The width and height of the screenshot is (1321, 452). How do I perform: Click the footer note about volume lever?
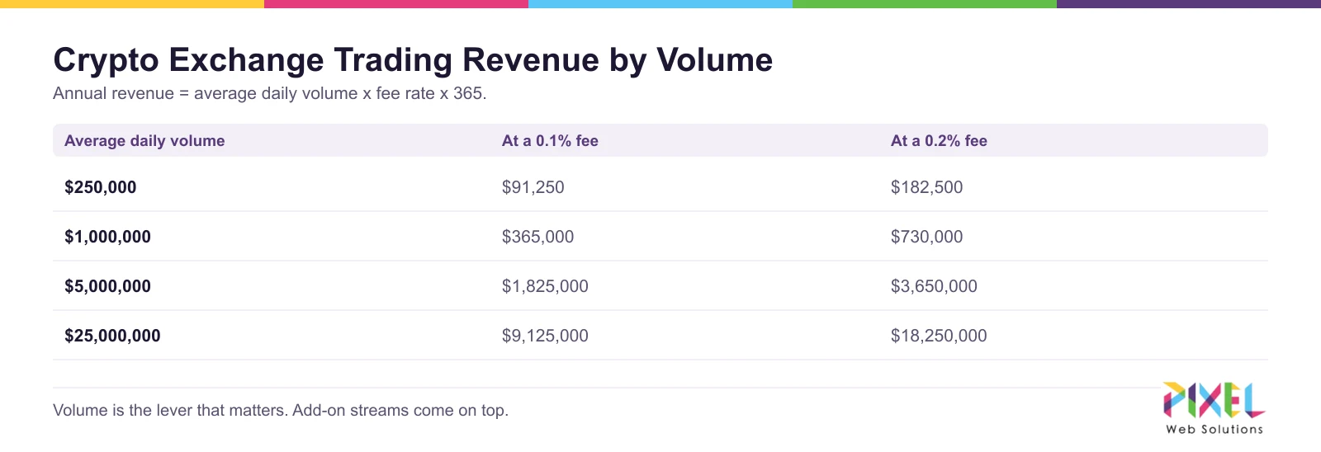(281, 410)
